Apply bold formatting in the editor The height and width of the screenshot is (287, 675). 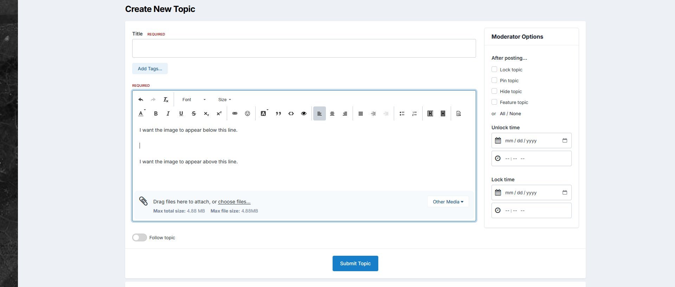pos(156,113)
